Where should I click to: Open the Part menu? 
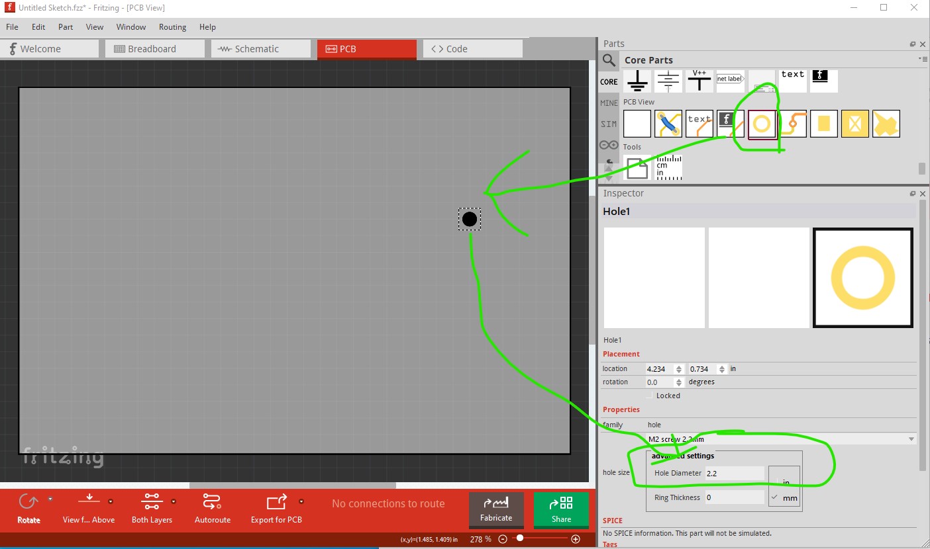(66, 27)
